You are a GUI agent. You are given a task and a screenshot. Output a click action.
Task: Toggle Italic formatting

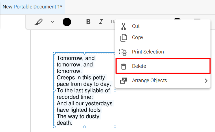tap(101, 22)
